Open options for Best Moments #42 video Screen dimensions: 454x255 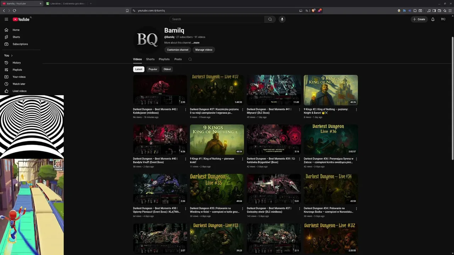(186, 110)
